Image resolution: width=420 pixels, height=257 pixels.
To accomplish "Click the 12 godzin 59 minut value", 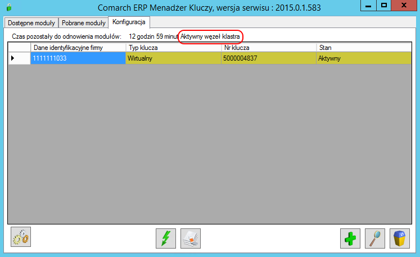I will click(153, 36).
